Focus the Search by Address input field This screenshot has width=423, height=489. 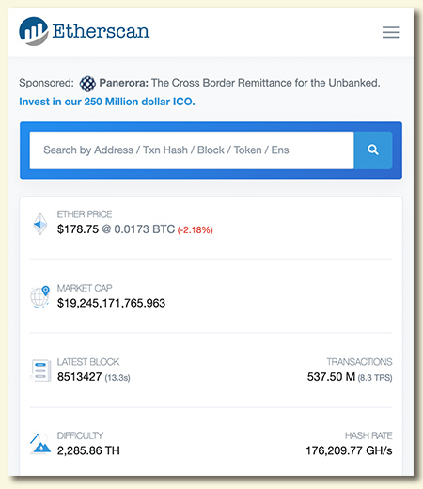(x=192, y=150)
